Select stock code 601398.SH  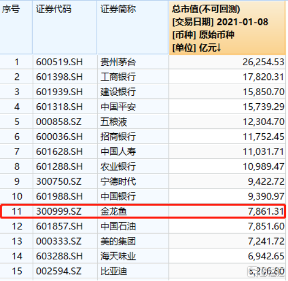click(x=59, y=77)
